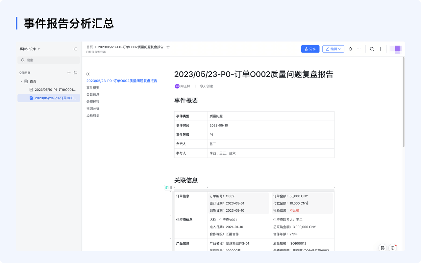This screenshot has width=421, height=263.
Task: Click the 2023-05-10 event time cell
Action: pyautogui.click(x=271, y=125)
